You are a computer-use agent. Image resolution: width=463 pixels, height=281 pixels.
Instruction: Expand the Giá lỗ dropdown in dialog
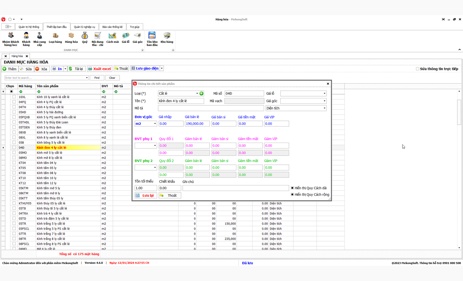pos(324,93)
